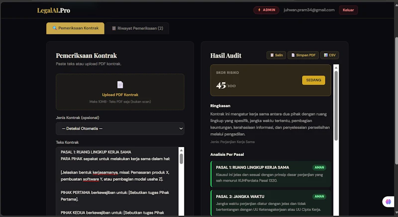Image resolution: width=398 pixels, height=217 pixels.
Task: Click the 45/100 risk score
Action: 226,85
